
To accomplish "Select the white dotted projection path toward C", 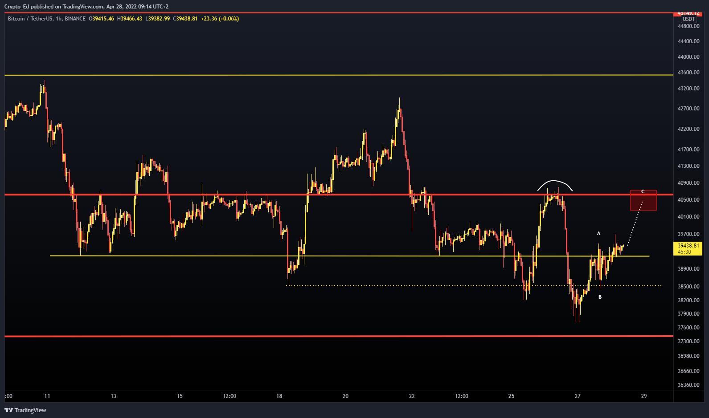I will [x=635, y=223].
